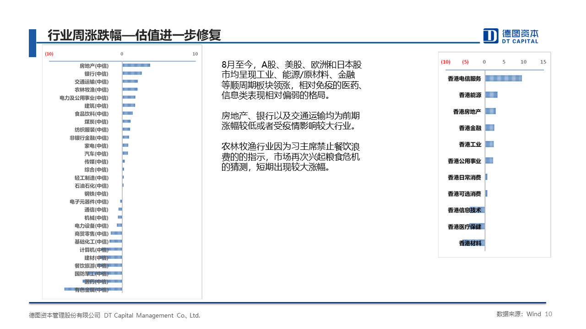The image size is (586, 329).
Task: Click the 银行(中信) chart label
Action: (x=96, y=74)
